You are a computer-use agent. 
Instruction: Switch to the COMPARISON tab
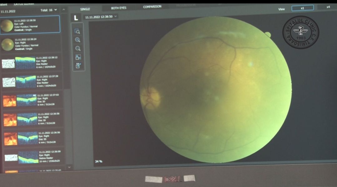tap(152, 7)
